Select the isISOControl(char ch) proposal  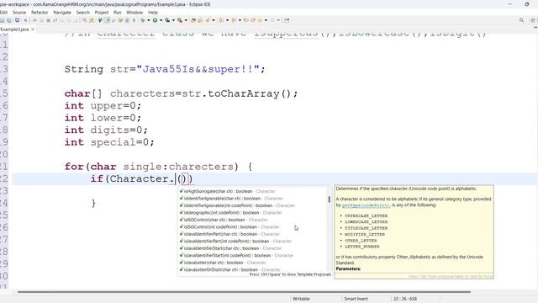(x=253, y=220)
